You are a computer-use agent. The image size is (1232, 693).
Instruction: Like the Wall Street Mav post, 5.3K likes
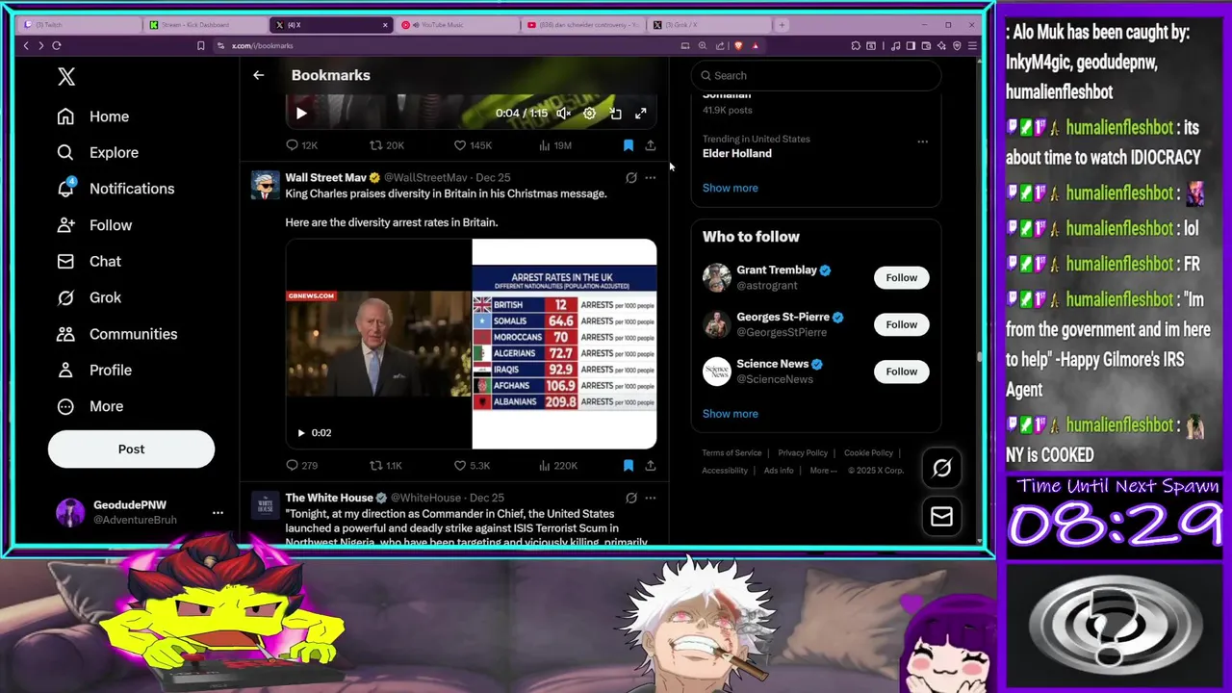[x=472, y=466]
